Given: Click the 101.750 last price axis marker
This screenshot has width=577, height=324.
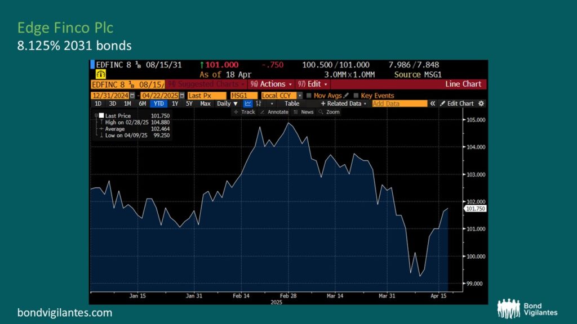Looking at the screenshot, I should (475, 209).
